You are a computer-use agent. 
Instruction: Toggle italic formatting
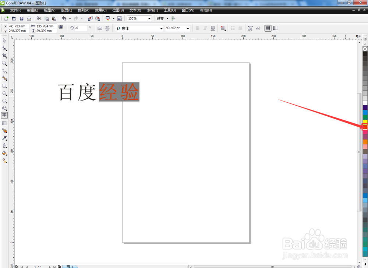click(x=205, y=28)
